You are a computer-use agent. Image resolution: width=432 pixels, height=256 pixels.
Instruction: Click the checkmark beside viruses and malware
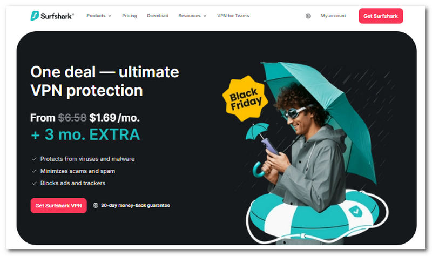coord(34,159)
